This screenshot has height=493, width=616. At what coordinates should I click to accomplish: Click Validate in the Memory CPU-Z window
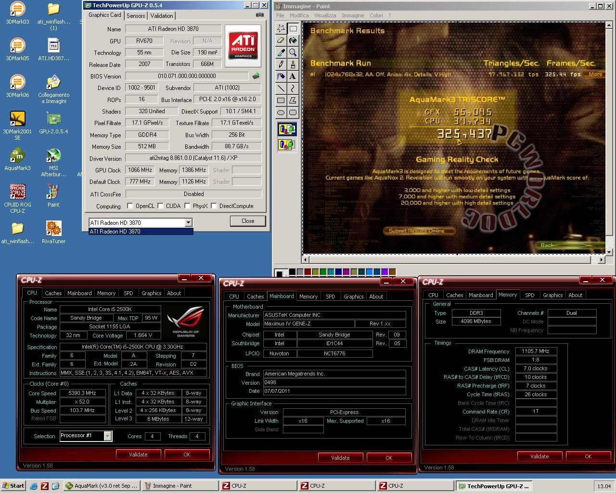pyautogui.click(x=539, y=456)
